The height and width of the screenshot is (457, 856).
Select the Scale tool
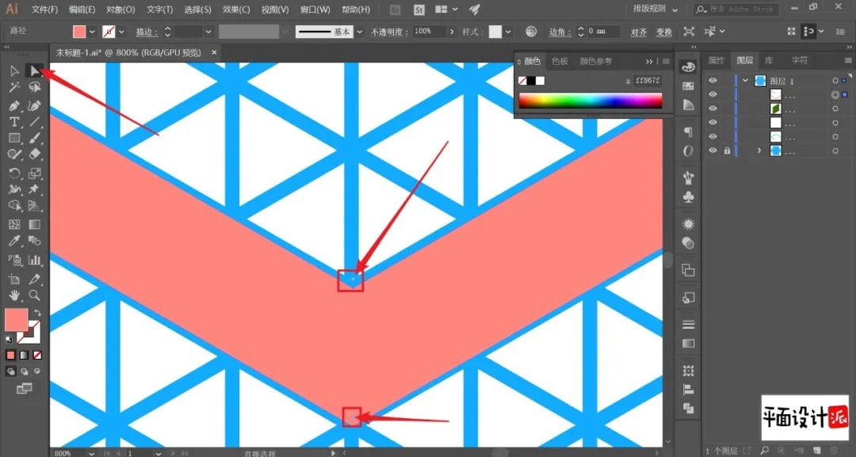point(35,173)
